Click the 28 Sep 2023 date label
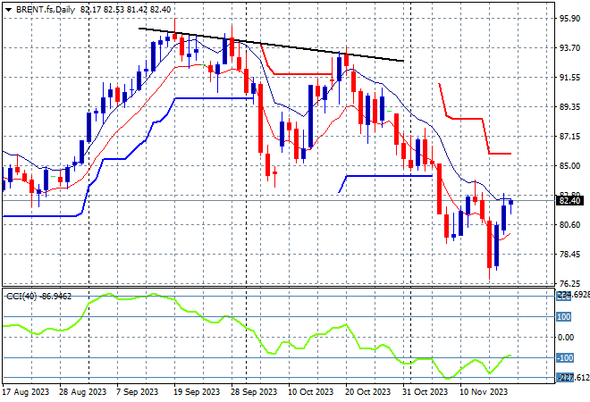 [254, 392]
